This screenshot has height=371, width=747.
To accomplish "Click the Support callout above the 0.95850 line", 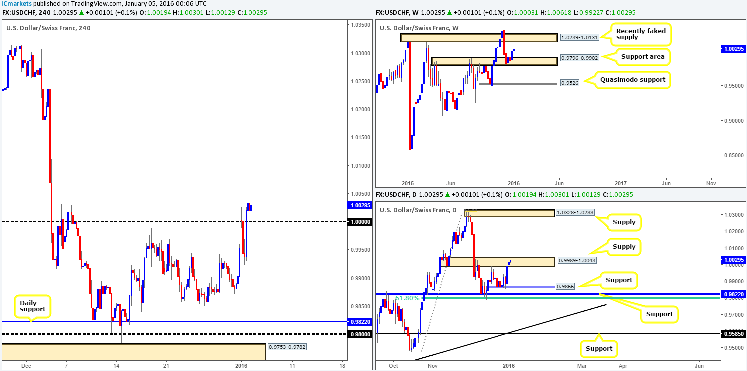I will pyautogui.click(x=598, y=348).
